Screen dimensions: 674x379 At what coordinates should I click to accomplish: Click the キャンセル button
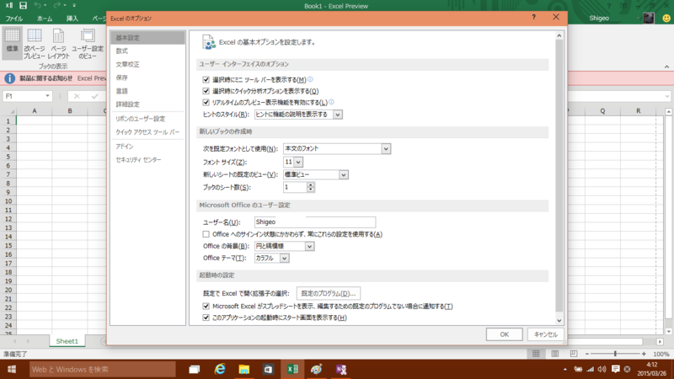click(545, 334)
